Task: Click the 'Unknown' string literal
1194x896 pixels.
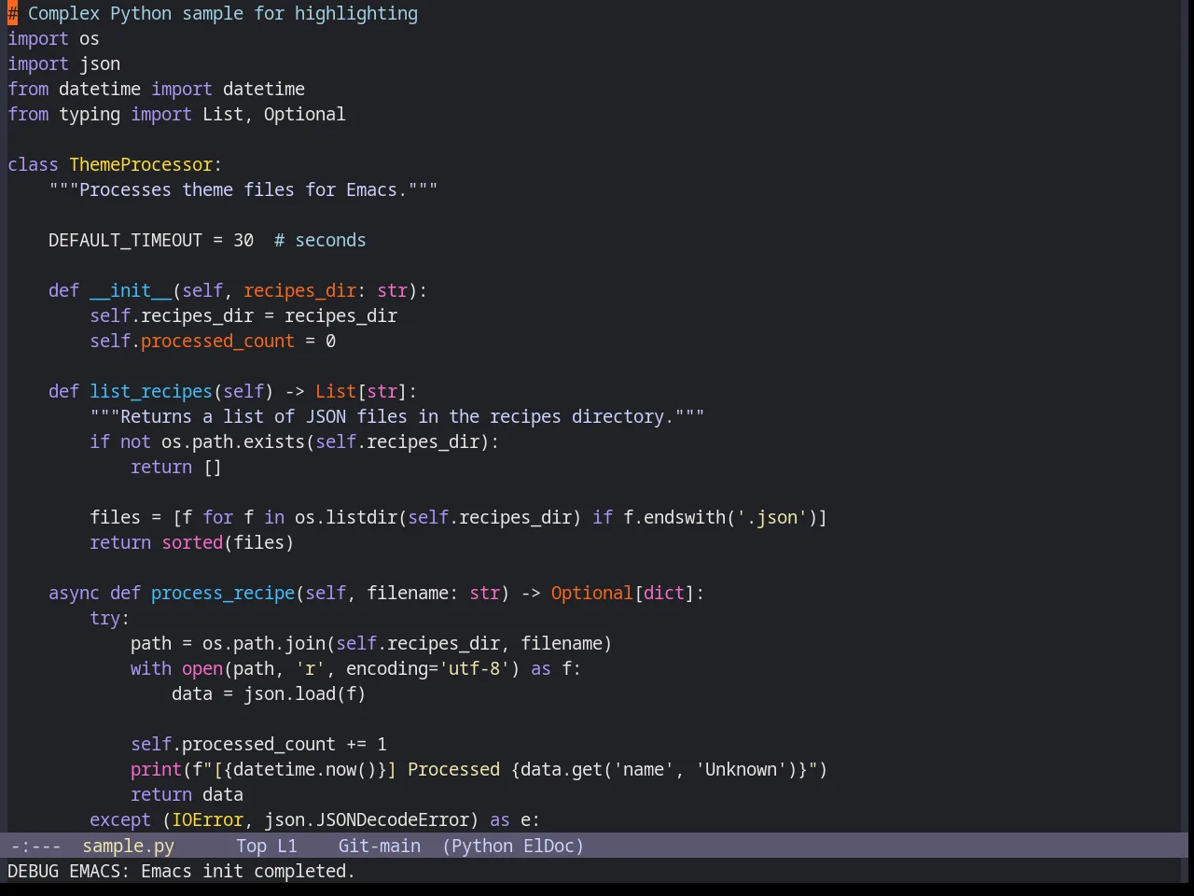Action: (741, 769)
